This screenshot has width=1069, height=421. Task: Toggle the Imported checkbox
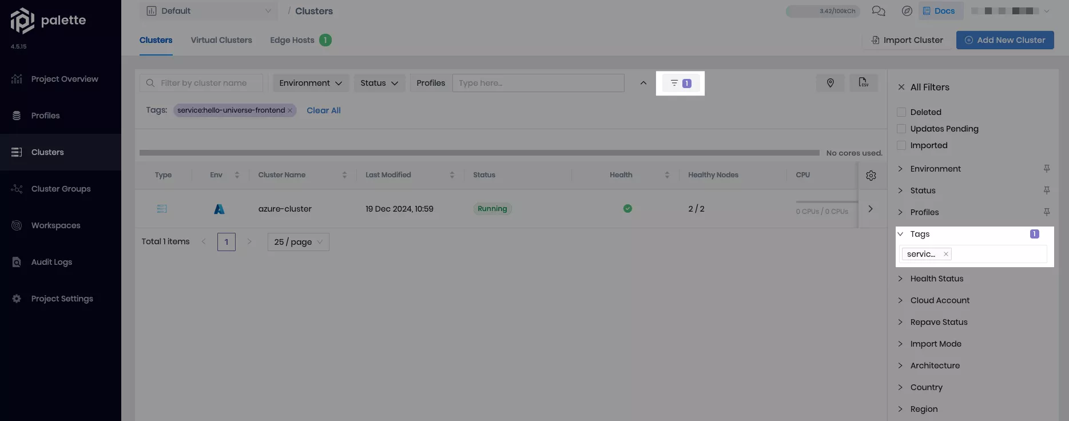pyautogui.click(x=901, y=145)
